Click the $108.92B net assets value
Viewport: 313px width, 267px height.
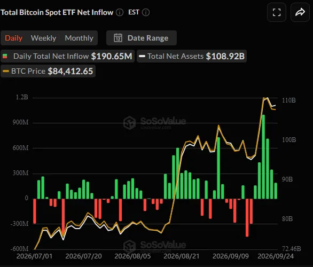click(225, 56)
